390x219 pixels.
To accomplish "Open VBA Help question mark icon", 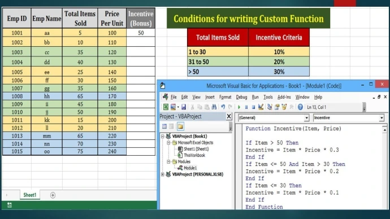I will tap(300, 107).
